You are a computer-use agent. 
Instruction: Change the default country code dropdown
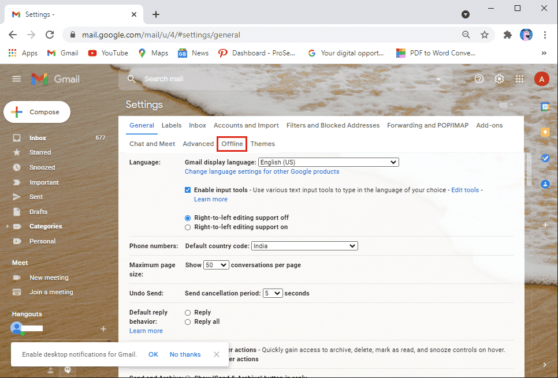pyautogui.click(x=304, y=245)
